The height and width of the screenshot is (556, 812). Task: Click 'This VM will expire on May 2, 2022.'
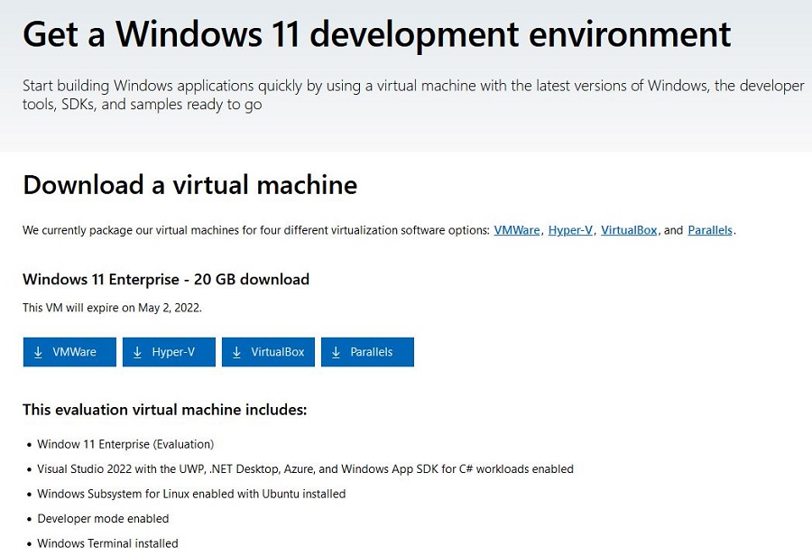(113, 308)
